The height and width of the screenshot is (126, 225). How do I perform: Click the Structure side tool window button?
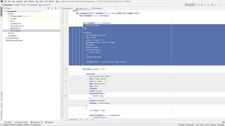(1, 96)
